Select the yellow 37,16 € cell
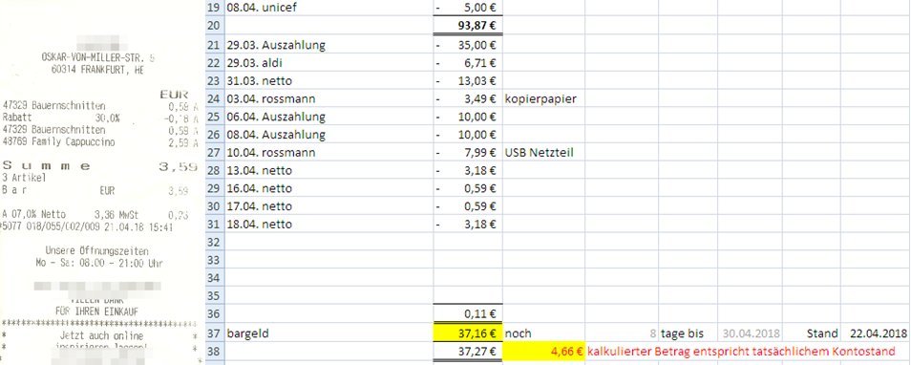The width and height of the screenshot is (911, 365). click(468, 333)
